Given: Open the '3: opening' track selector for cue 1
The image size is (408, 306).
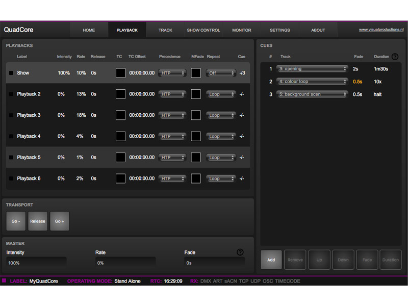Looking at the screenshot, I should click(x=312, y=68).
